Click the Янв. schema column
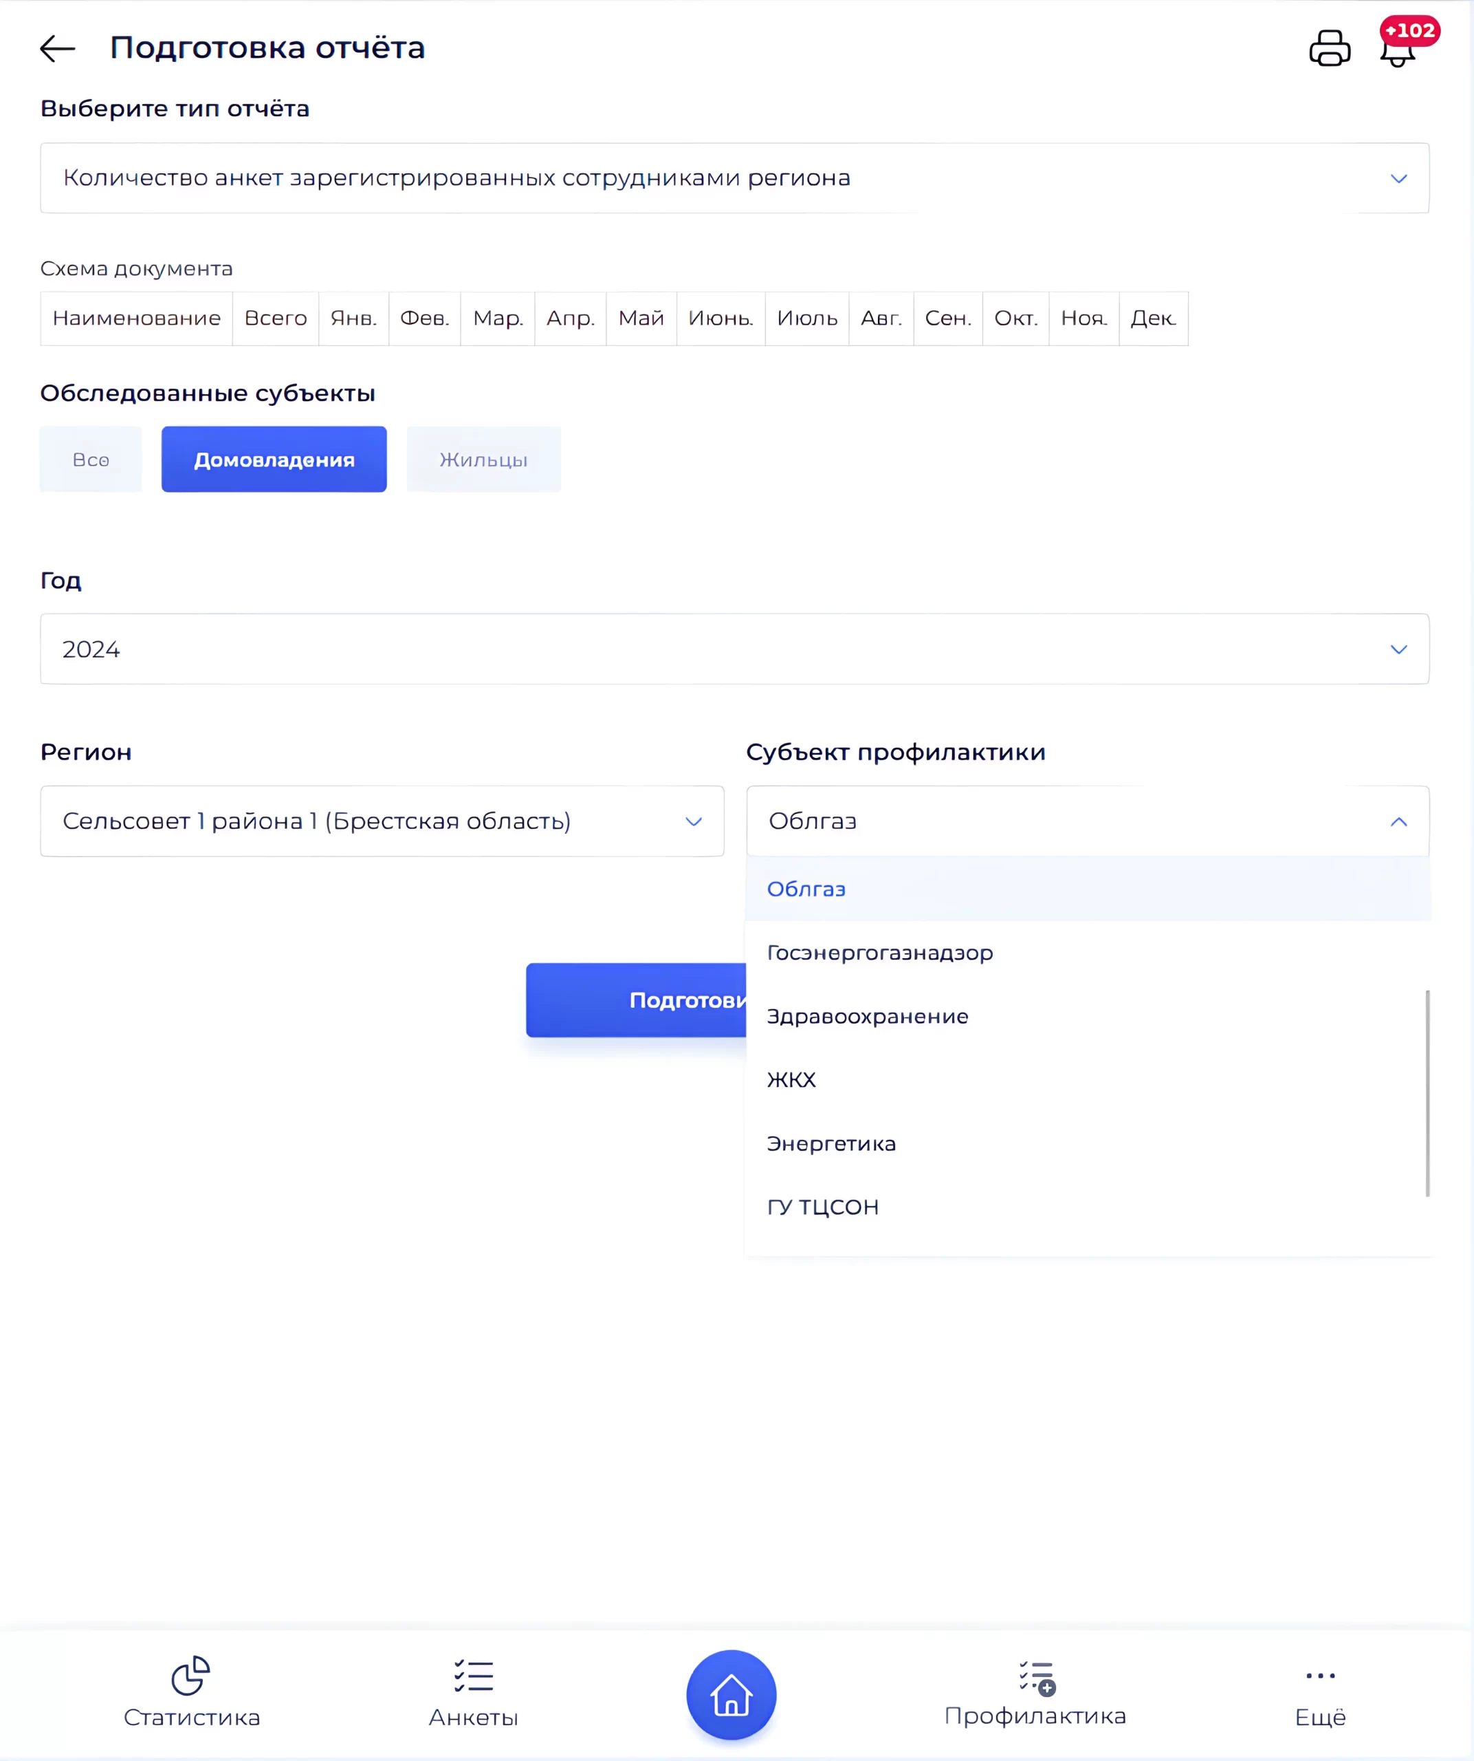Image resolution: width=1474 pixels, height=1761 pixels. [x=353, y=318]
